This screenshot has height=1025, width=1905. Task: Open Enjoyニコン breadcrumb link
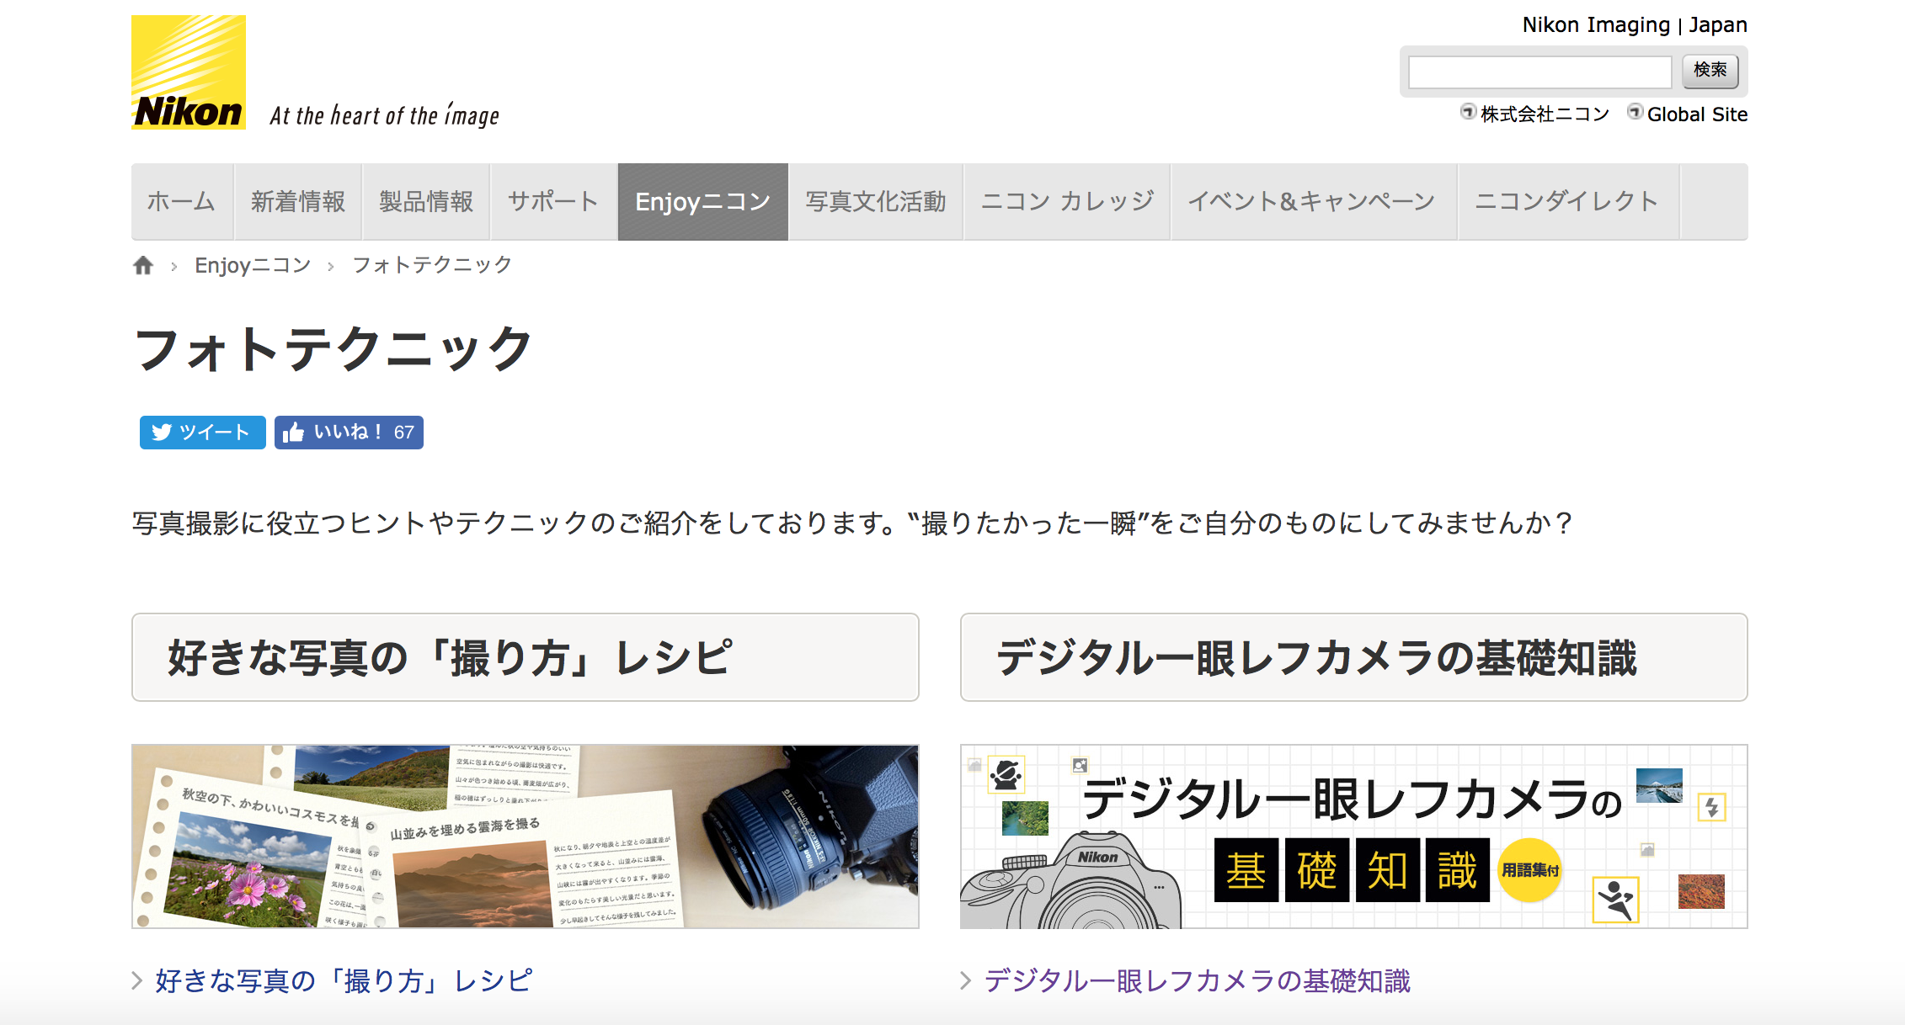[253, 266]
